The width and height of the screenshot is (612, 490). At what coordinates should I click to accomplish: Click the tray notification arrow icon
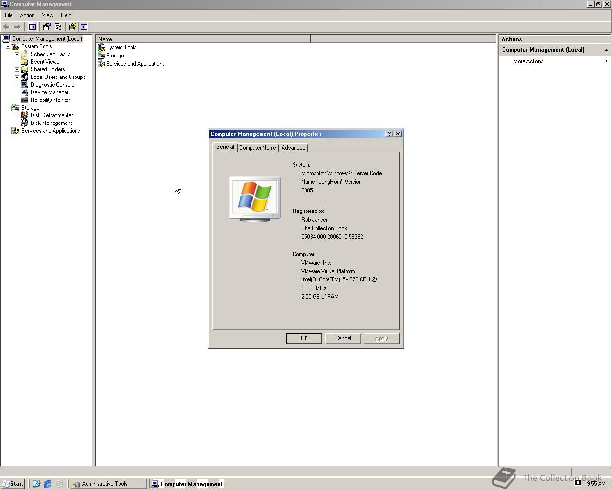578,483
